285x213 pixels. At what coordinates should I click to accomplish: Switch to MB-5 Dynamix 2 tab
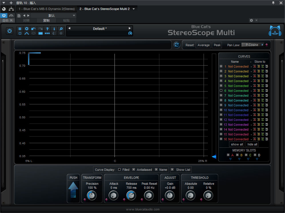click(x=47, y=9)
